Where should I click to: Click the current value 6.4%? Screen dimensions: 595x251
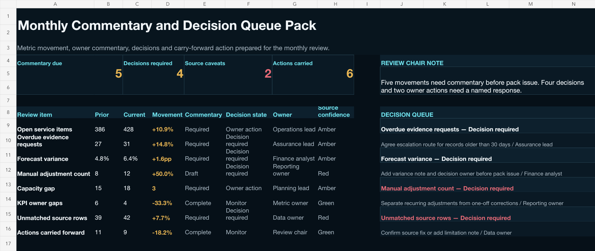pos(131,158)
